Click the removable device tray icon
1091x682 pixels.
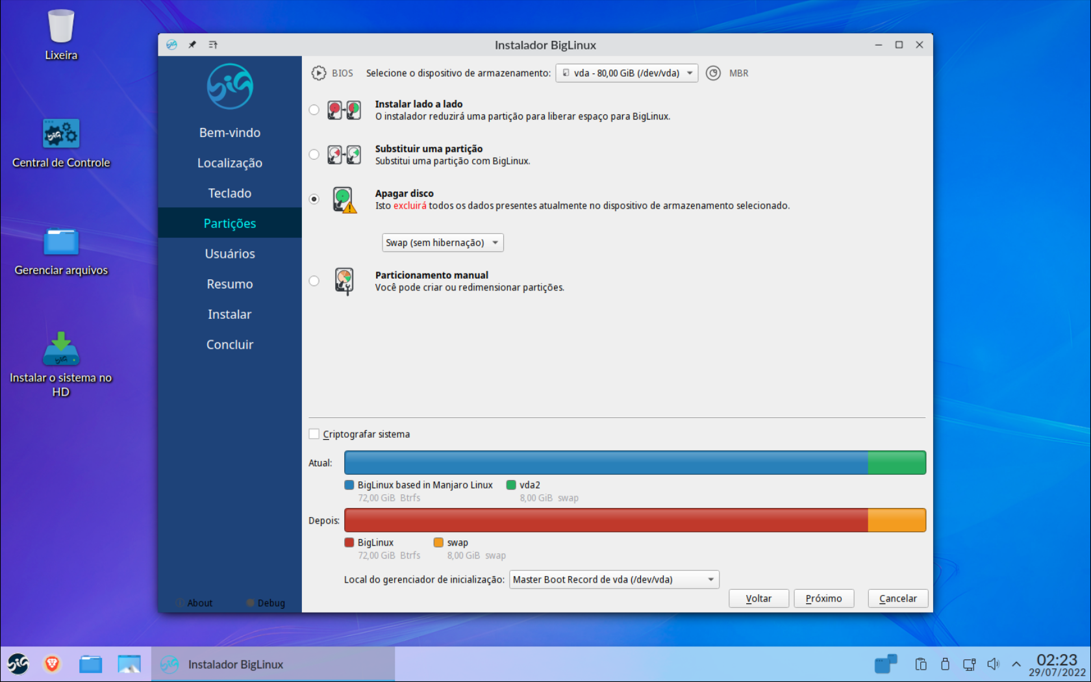945,664
